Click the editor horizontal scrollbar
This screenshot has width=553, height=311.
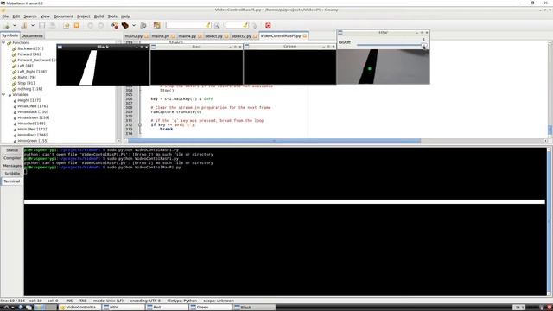coord(275,141)
